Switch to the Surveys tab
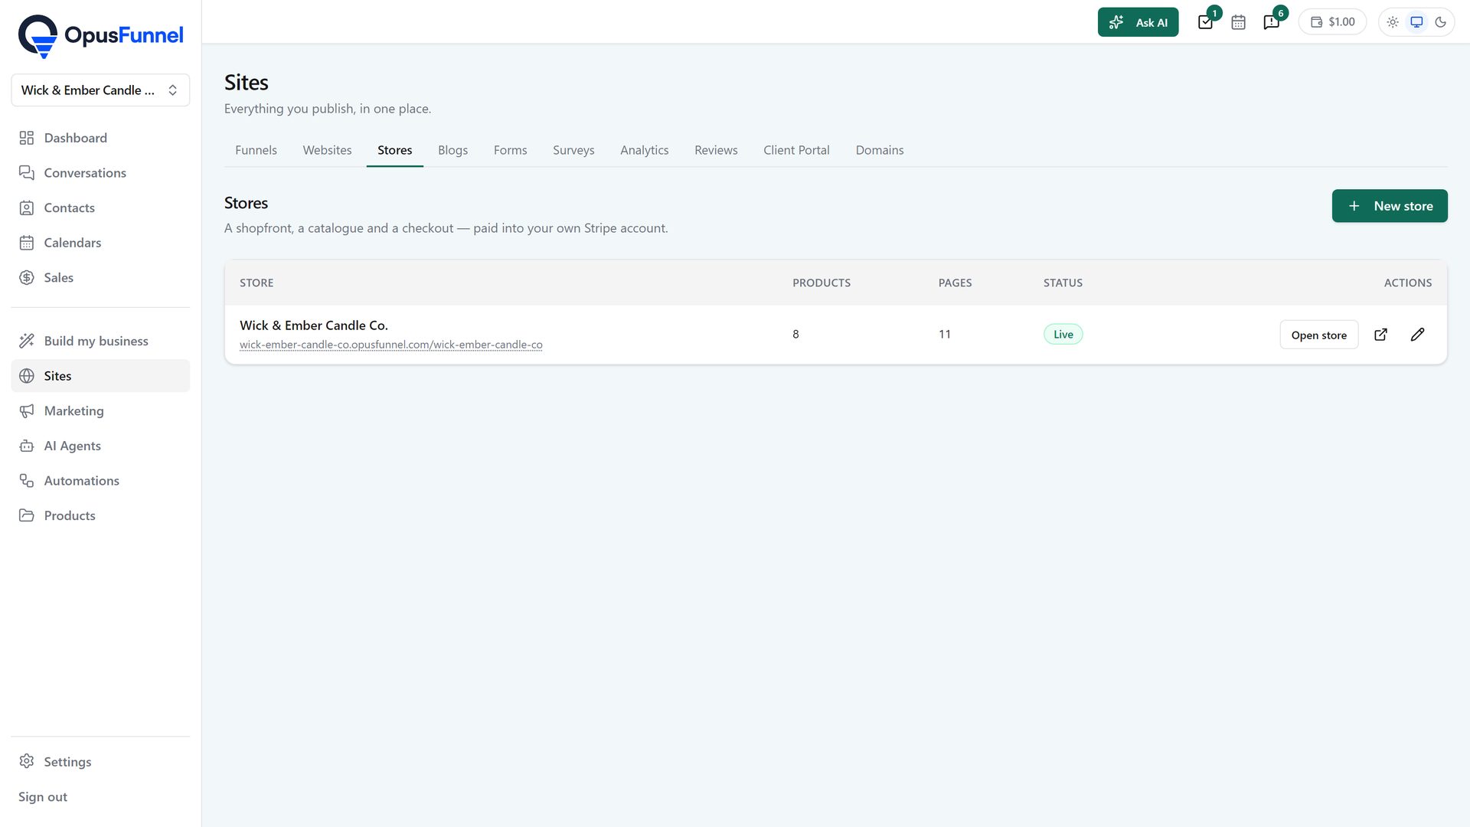 click(573, 150)
